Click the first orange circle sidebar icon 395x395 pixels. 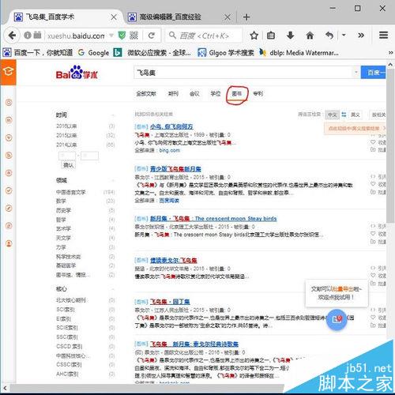click(9, 102)
